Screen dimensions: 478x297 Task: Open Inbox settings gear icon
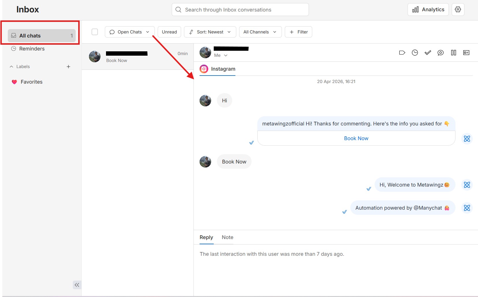[x=458, y=10]
